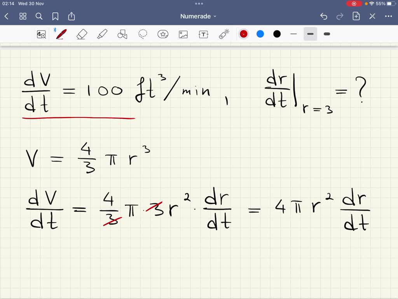Enable the Zoom window tool
This screenshot has height=299, width=398.
click(x=41, y=34)
